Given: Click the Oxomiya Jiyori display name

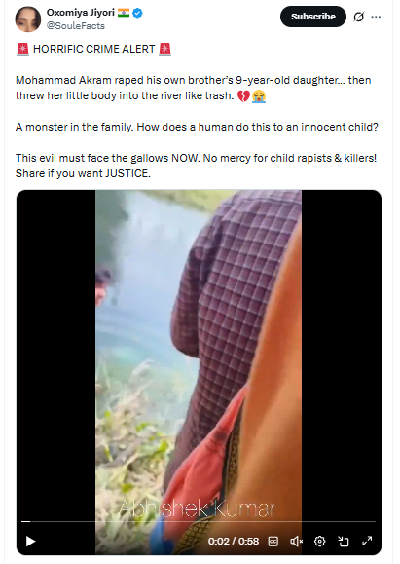Looking at the screenshot, I should (80, 13).
